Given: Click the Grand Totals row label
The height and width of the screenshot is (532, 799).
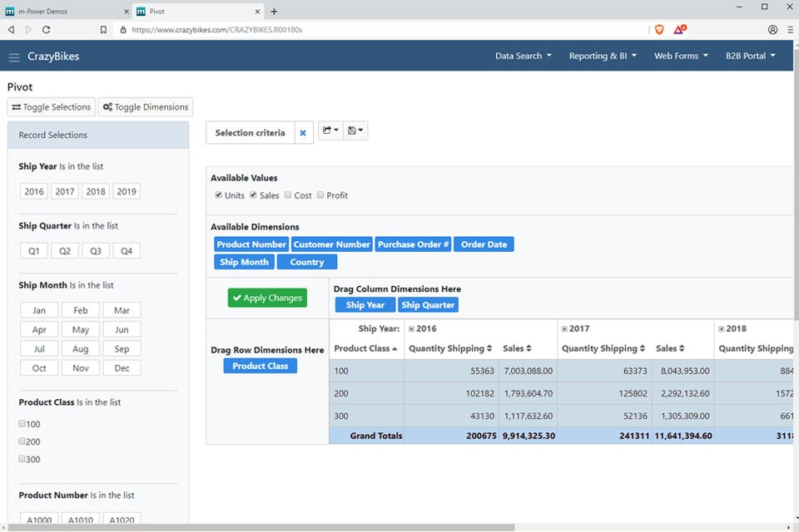Looking at the screenshot, I should [x=376, y=436].
